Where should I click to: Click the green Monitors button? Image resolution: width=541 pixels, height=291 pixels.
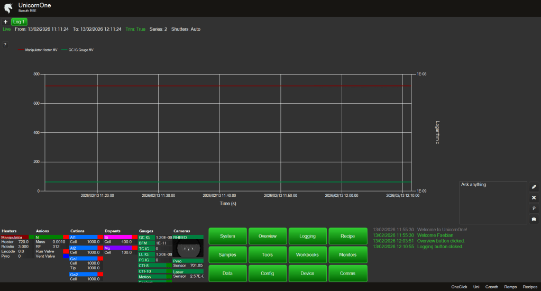(347, 254)
